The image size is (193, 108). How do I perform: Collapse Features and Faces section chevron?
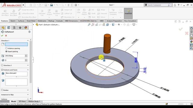coord(28,70)
